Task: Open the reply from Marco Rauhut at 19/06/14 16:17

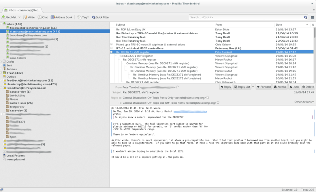Action: 212,60
